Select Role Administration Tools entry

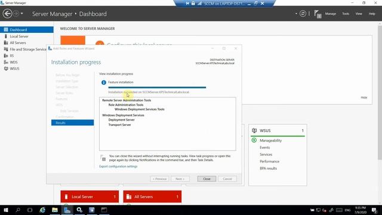tap(126, 105)
